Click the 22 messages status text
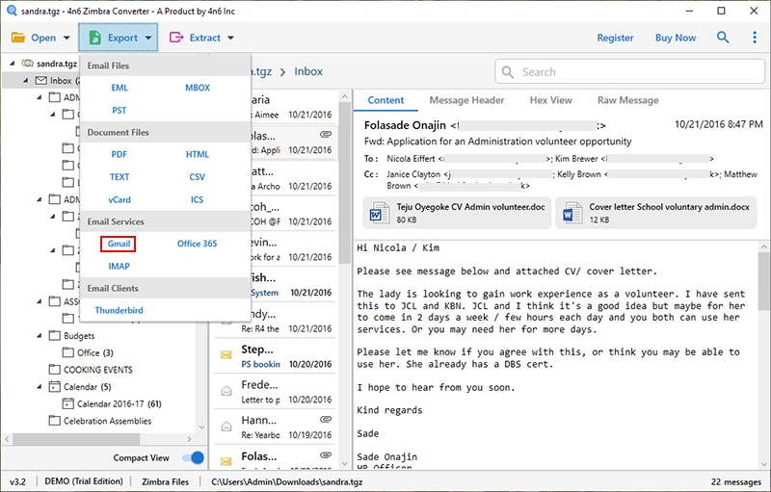Screen dimensions: 771x492 click(x=736, y=482)
